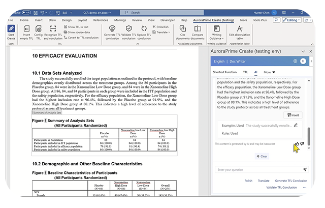Click the Polish link
This screenshot has width=325, height=208.
pos(248,181)
